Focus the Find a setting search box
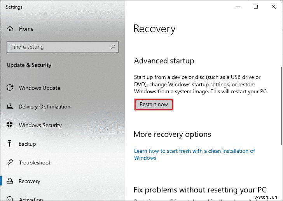 coord(58,47)
